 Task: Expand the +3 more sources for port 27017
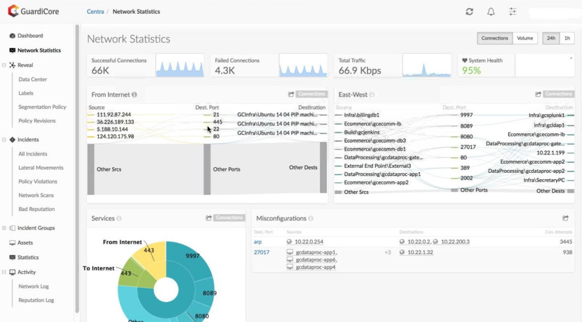[388, 252]
